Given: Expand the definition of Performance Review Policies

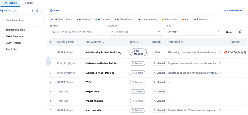Looking at the screenshot, I should (220, 63).
